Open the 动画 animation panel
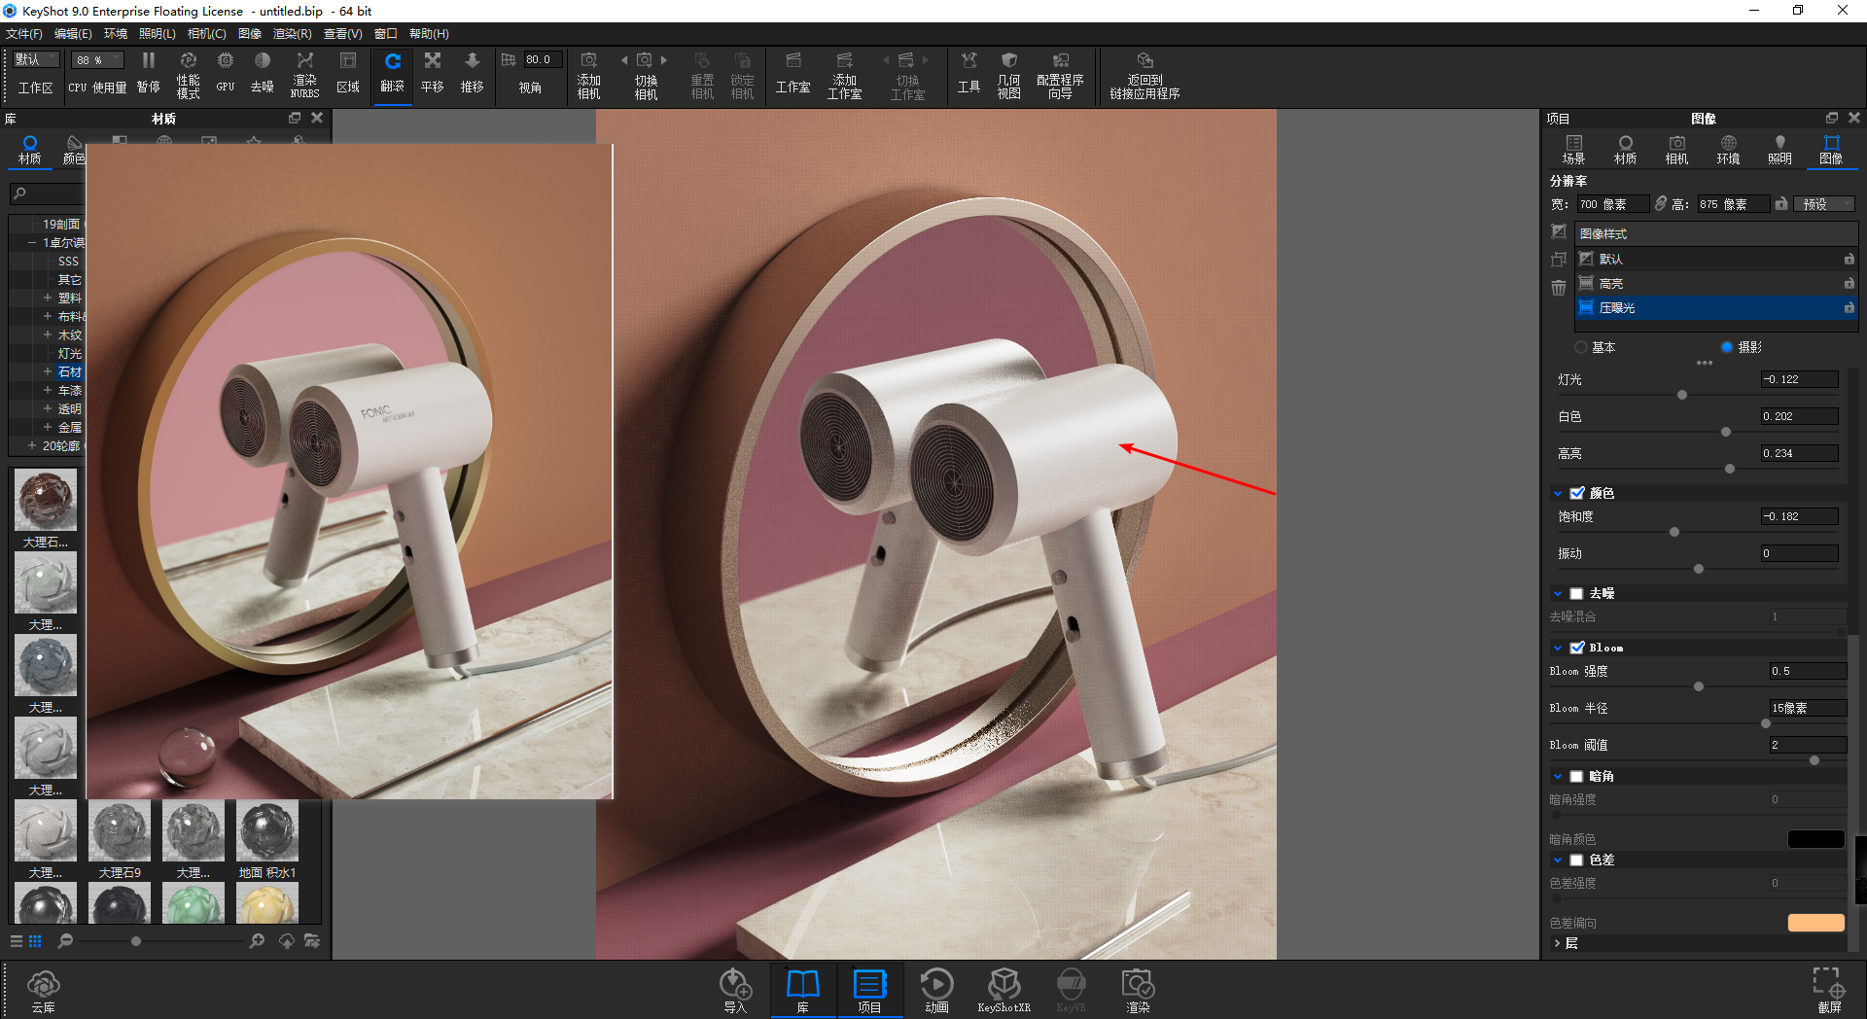The width and height of the screenshot is (1867, 1019). coord(936,991)
